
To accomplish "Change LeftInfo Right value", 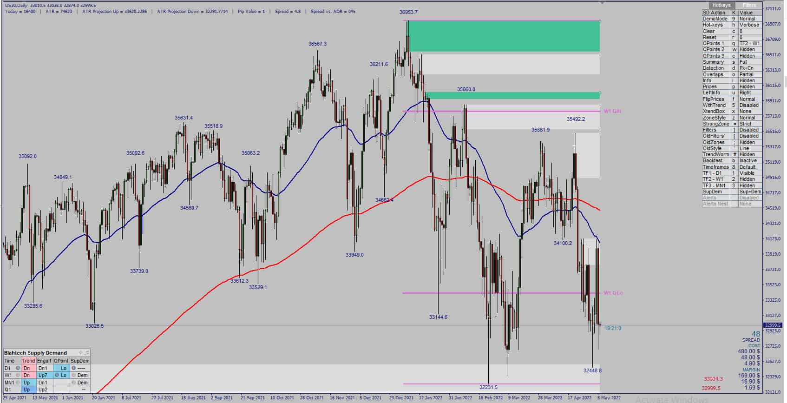I will pyautogui.click(x=750, y=92).
